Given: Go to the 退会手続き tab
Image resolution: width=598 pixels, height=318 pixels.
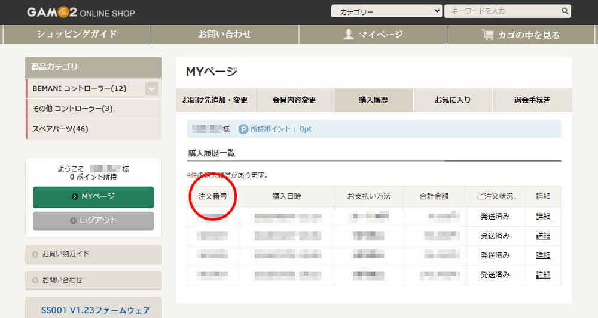Looking at the screenshot, I should [x=532, y=100].
